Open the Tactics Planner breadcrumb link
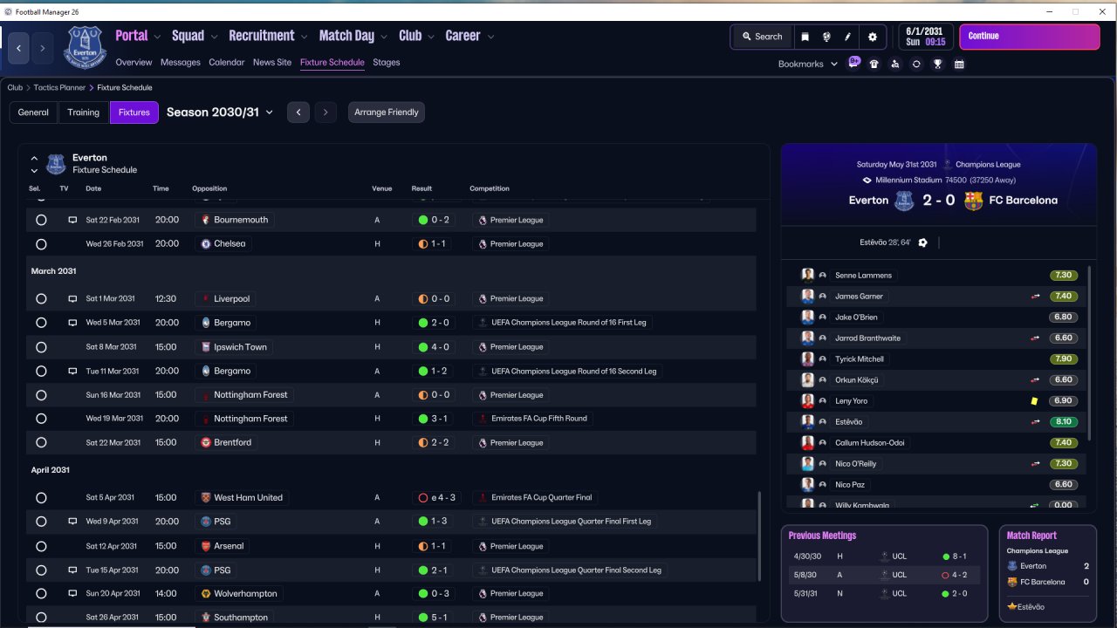Viewport: 1117px width, 628px height. coord(60,88)
